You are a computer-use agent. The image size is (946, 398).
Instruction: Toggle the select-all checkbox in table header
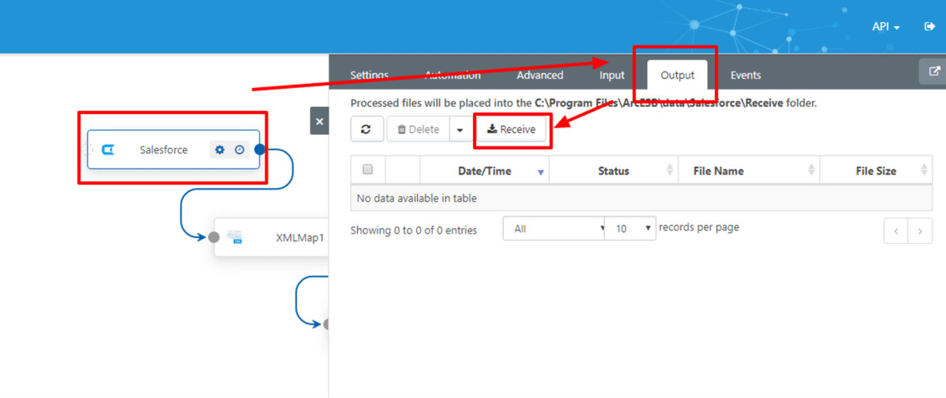pos(367,169)
